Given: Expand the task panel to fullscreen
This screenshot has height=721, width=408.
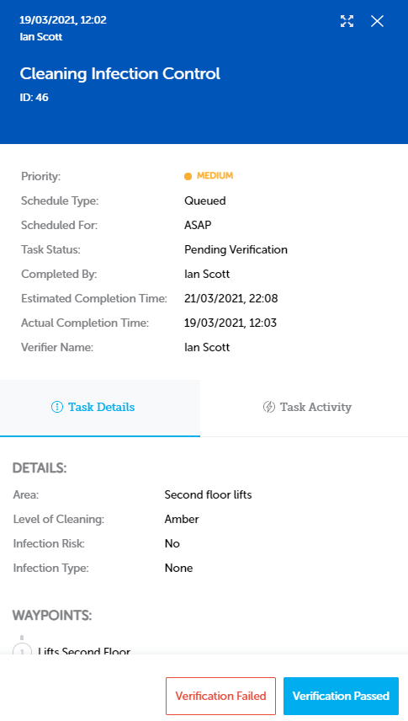Looking at the screenshot, I should tap(347, 21).
